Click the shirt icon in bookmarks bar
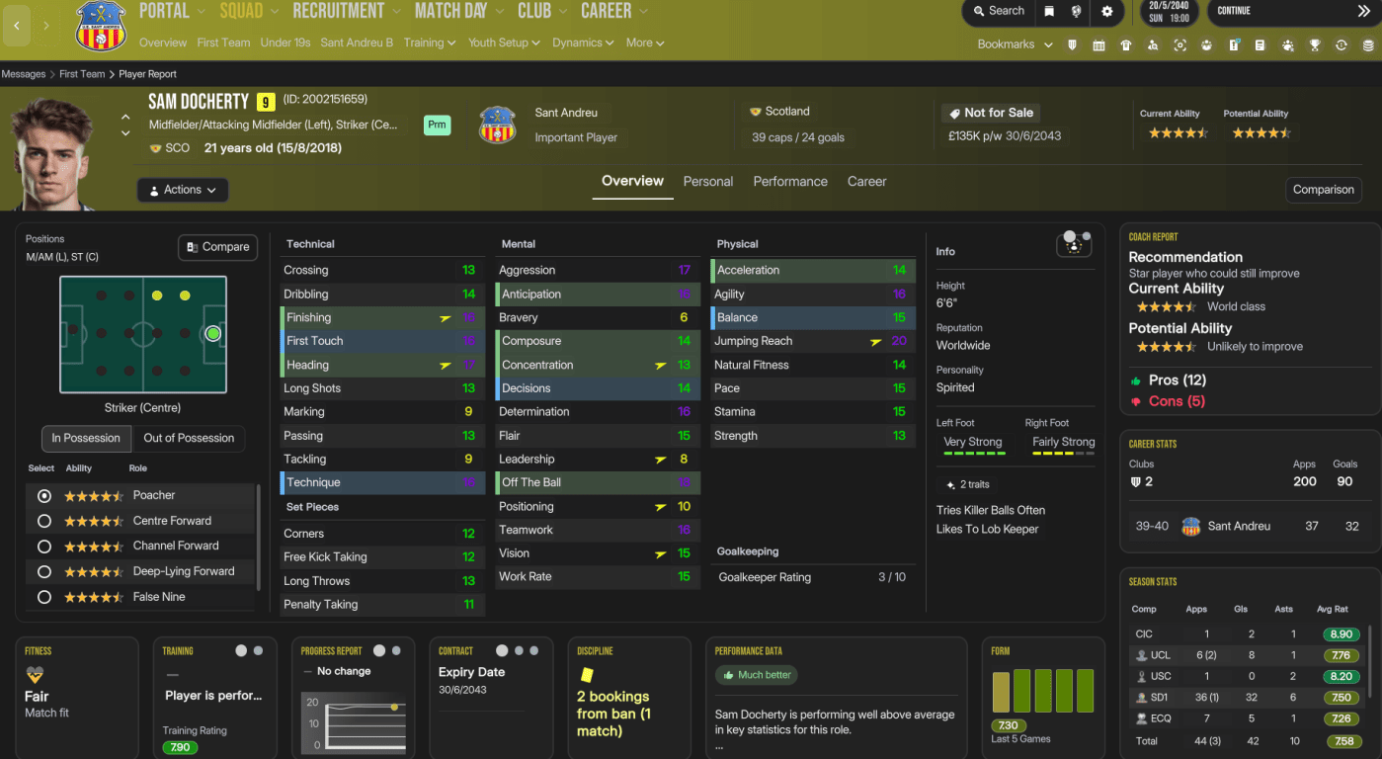The height and width of the screenshot is (759, 1382). tap(1125, 44)
